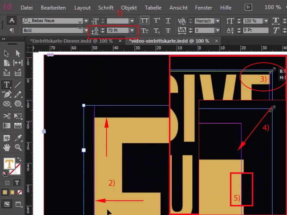Open the Hilfe menu
The height and width of the screenshot is (215, 287).
tap(226, 8)
